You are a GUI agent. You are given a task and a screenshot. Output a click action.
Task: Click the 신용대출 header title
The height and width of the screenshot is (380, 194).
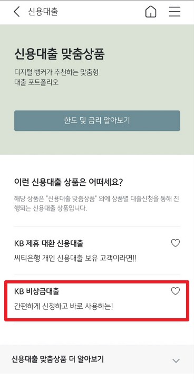[43, 12]
